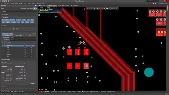Viewport: 169px width, 95px height.
Task: Click the Redo arrow icon
Action: [13, 1]
